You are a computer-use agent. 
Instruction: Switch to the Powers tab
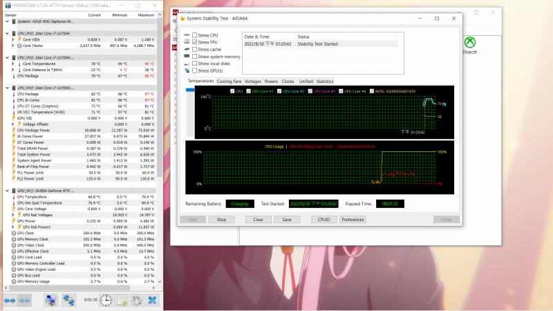tap(271, 81)
